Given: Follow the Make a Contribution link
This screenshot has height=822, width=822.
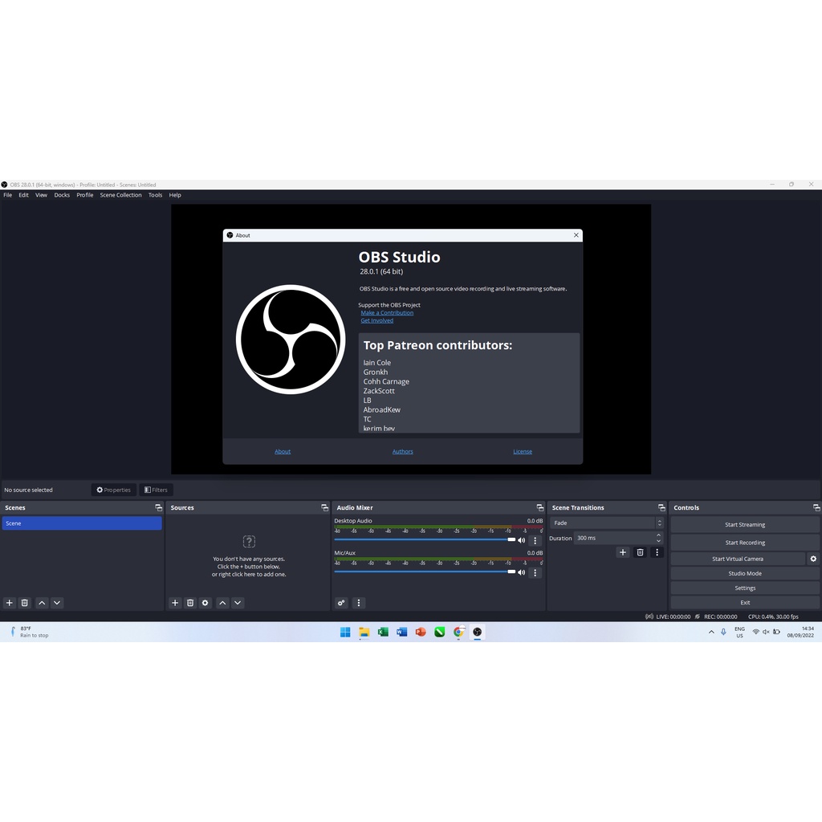Looking at the screenshot, I should point(387,313).
